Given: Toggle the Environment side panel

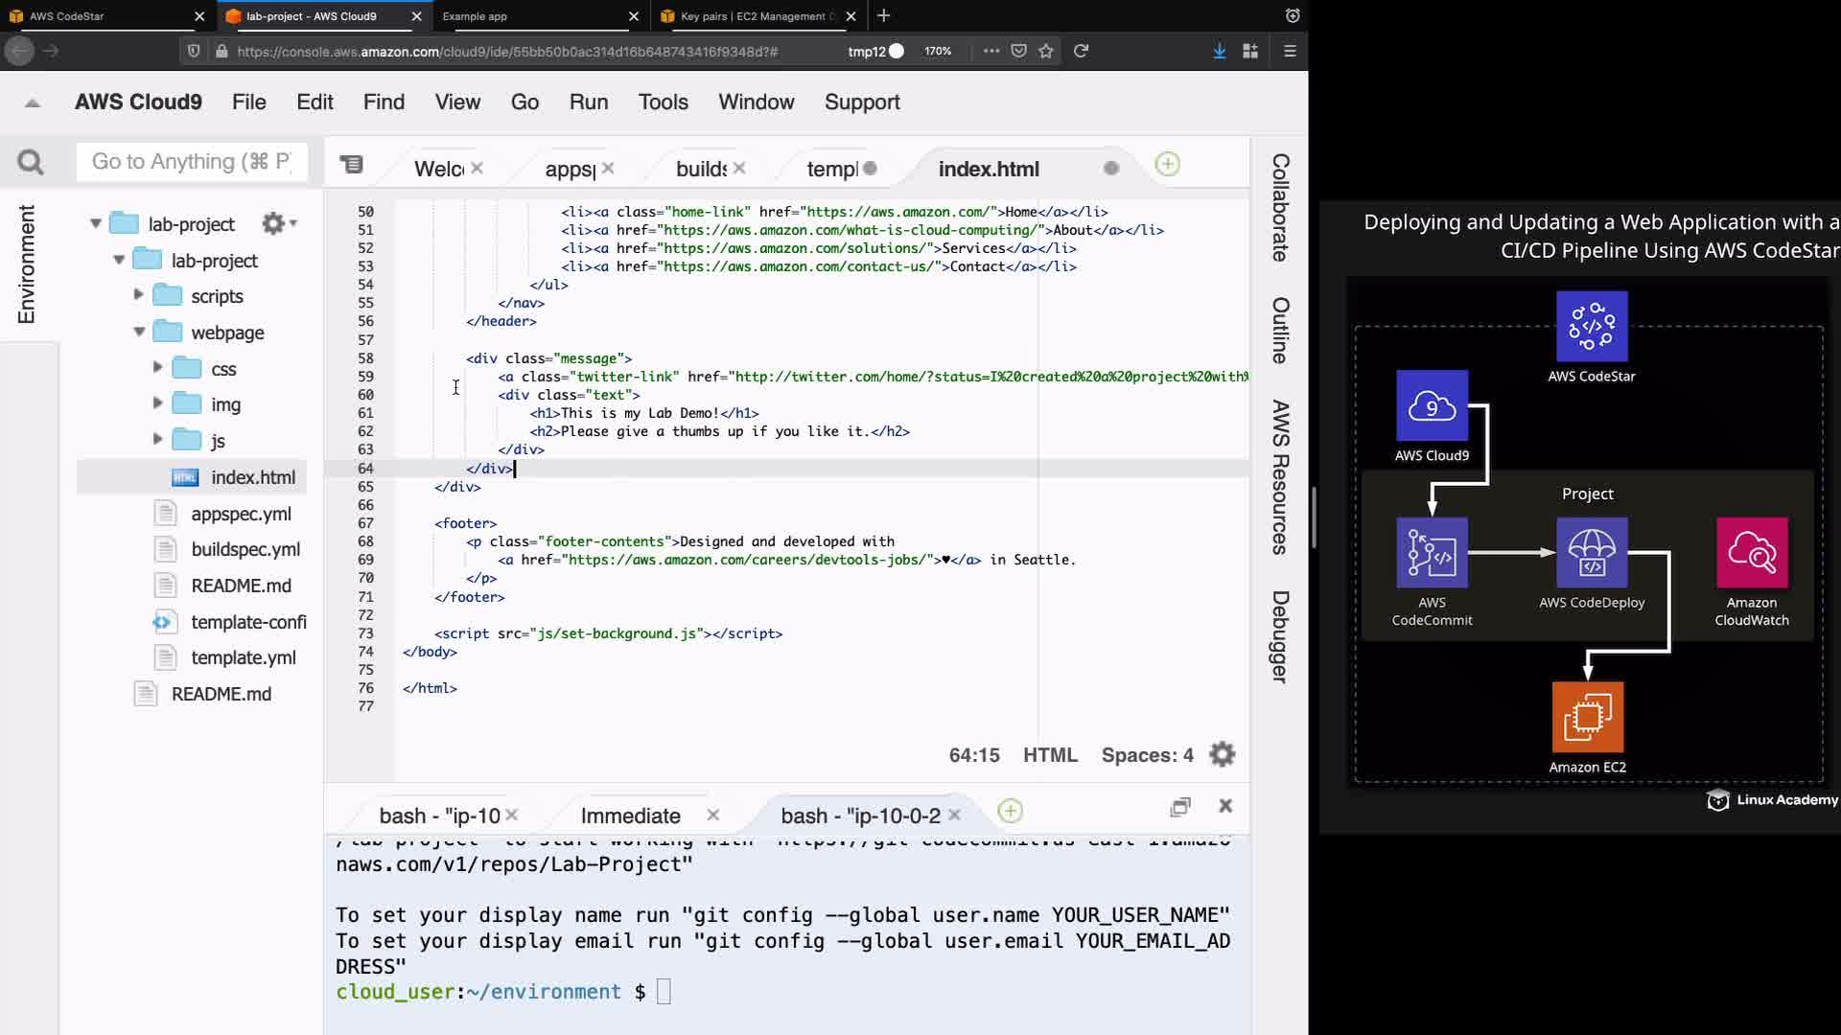Looking at the screenshot, I should tap(27, 264).
